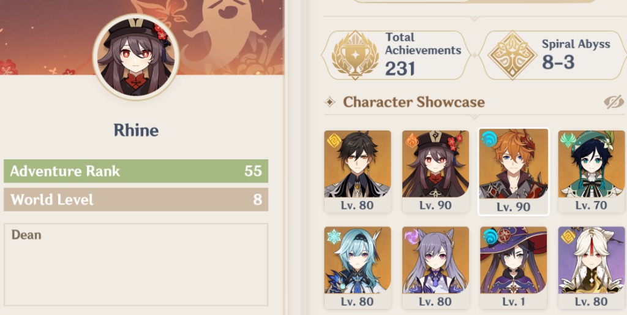
Task: Click the Geo element icon on Zhongli
Action: click(334, 141)
